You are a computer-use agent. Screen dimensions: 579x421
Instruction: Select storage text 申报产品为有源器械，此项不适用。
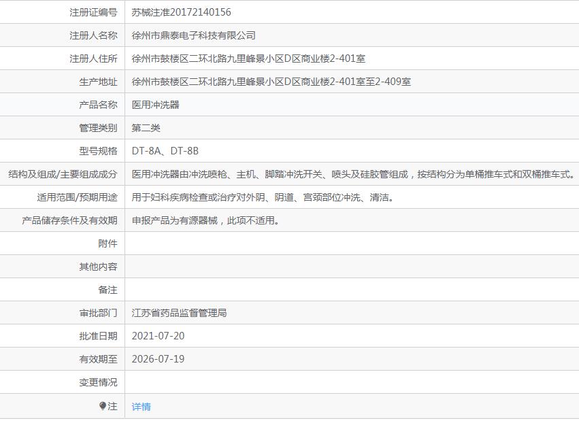[x=206, y=220]
